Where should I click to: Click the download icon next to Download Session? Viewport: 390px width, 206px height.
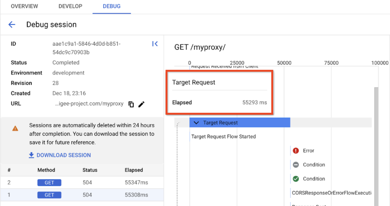tap(31, 155)
